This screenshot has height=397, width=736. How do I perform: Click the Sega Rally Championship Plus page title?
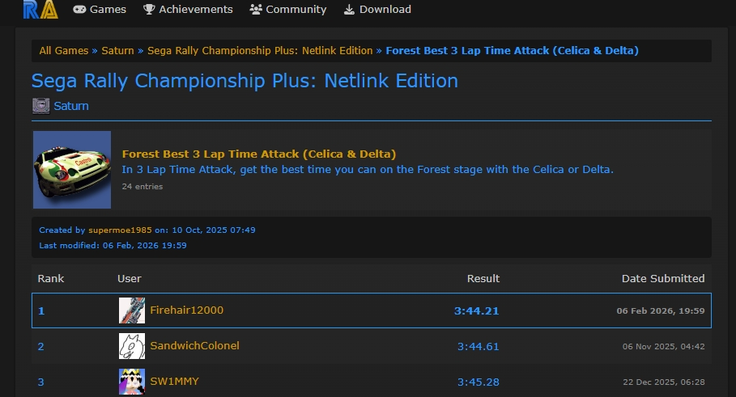(x=245, y=81)
